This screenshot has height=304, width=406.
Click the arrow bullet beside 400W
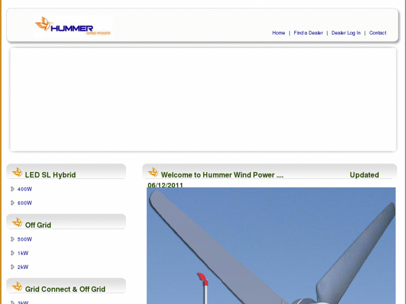(12, 189)
